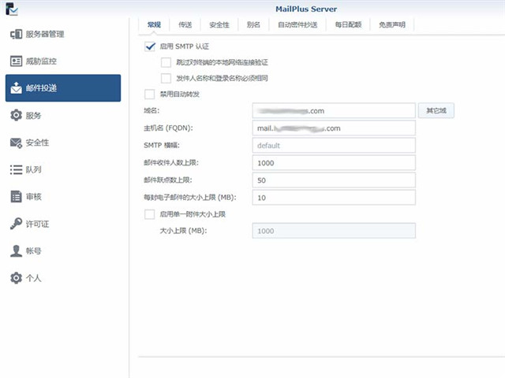The image size is (505, 378).
Task: Switch to the 常规 tab
Action: [154, 24]
